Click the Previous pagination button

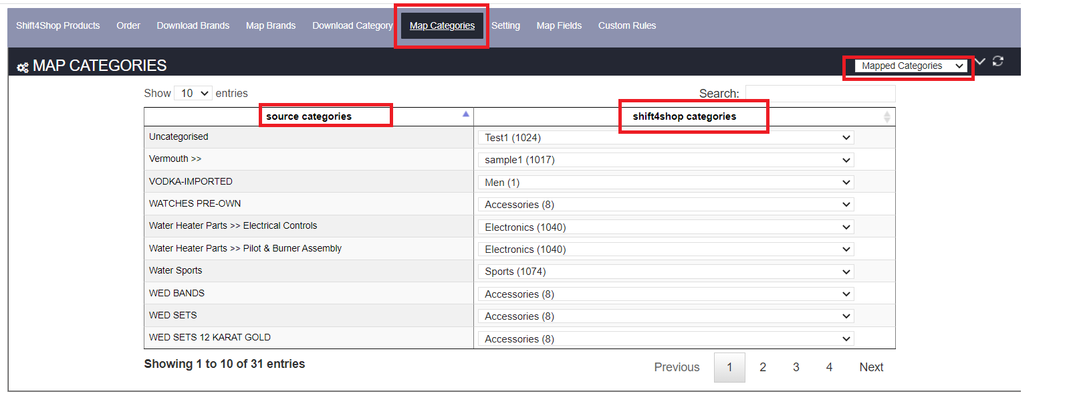[677, 367]
